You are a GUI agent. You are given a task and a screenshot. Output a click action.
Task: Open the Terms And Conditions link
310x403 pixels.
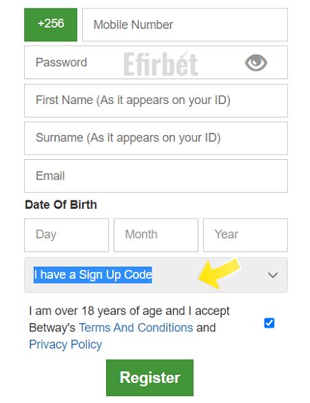136,328
